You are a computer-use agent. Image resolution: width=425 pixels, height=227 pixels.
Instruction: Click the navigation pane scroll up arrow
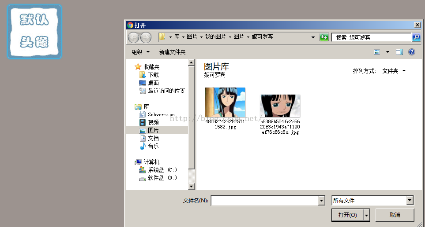(192, 63)
